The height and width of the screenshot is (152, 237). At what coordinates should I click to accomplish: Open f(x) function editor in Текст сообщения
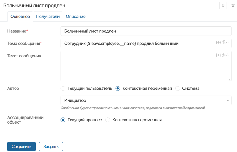click(225, 55)
